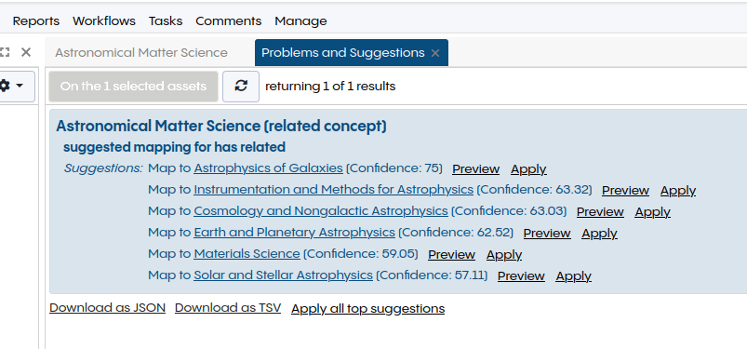Click Download as JSON
Viewport: 747px width, 349px height.
click(x=107, y=308)
